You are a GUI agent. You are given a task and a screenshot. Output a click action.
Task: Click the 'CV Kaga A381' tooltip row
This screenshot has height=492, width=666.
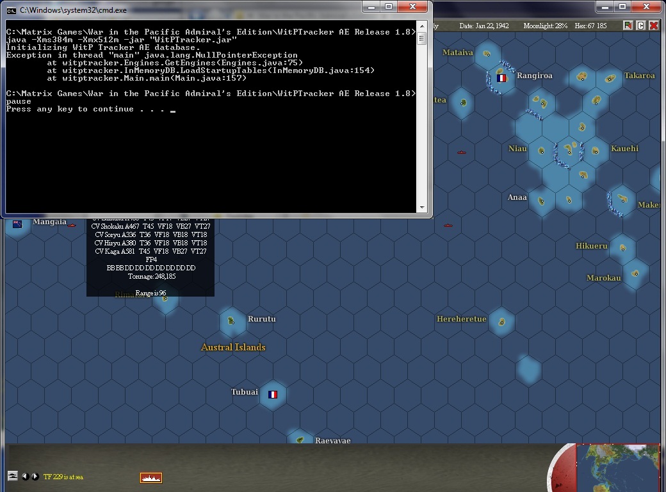150,251
